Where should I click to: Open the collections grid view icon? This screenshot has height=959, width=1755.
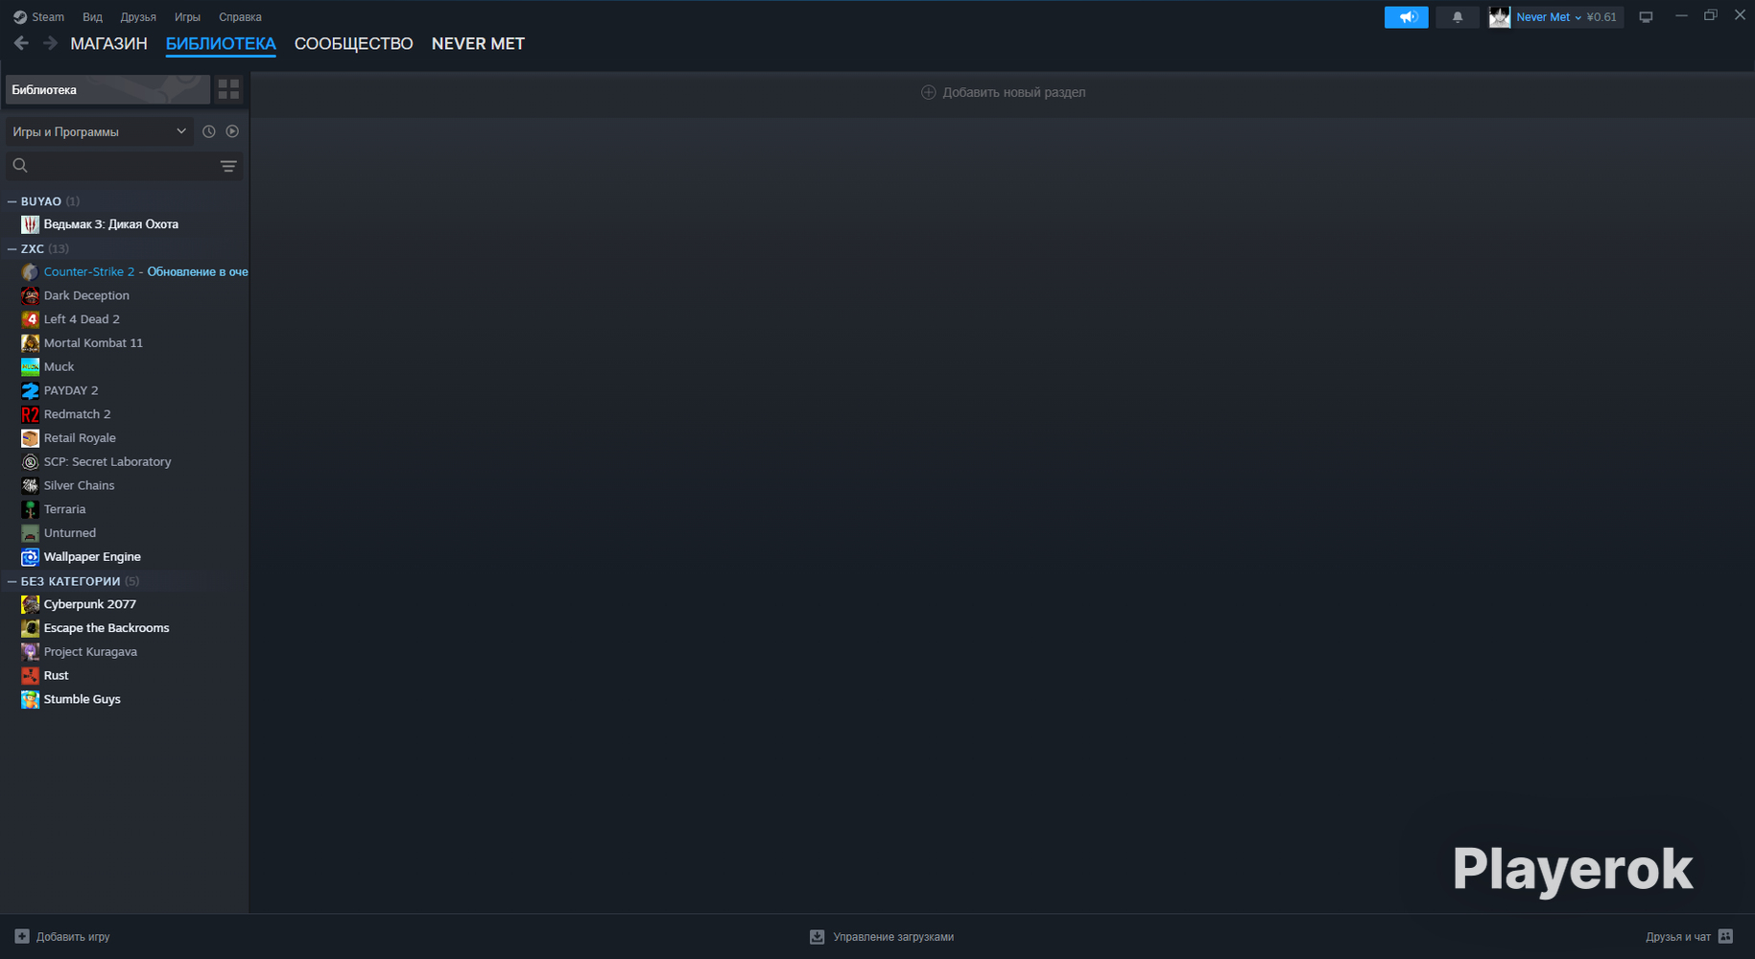tap(228, 89)
